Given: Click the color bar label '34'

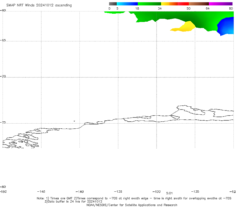Looking at the screenshot, I should 160,8.
